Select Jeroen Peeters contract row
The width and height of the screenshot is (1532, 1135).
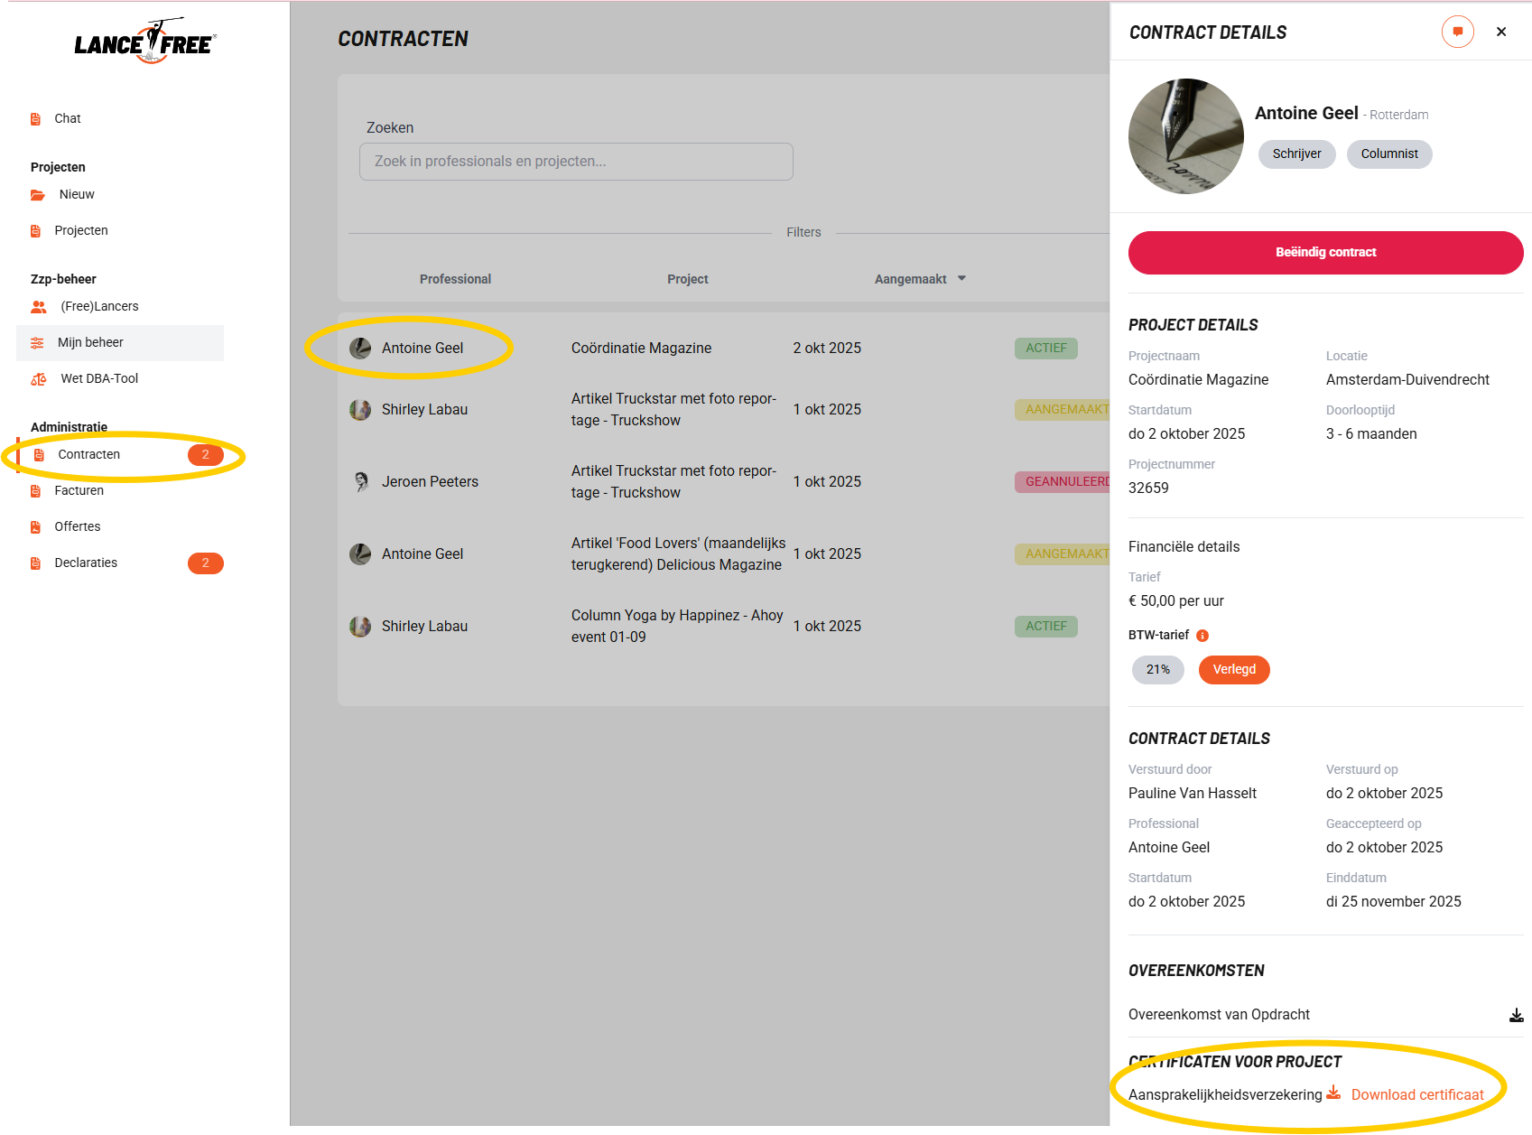[430, 482]
